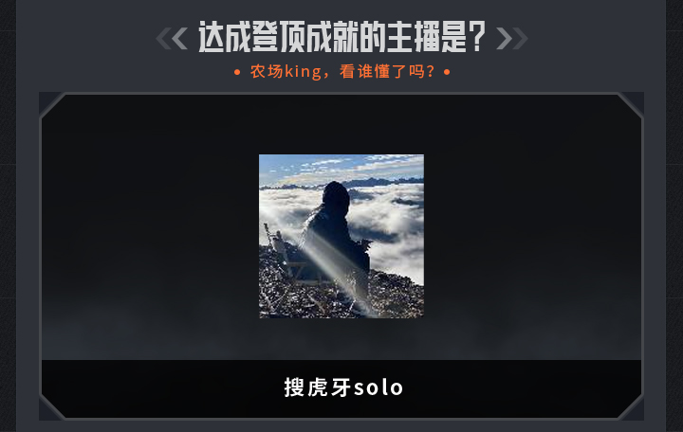Viewport: 683px width, 432px height.
Task: Click the 搜虎牙solo caption text
Action: coord(343,387)
